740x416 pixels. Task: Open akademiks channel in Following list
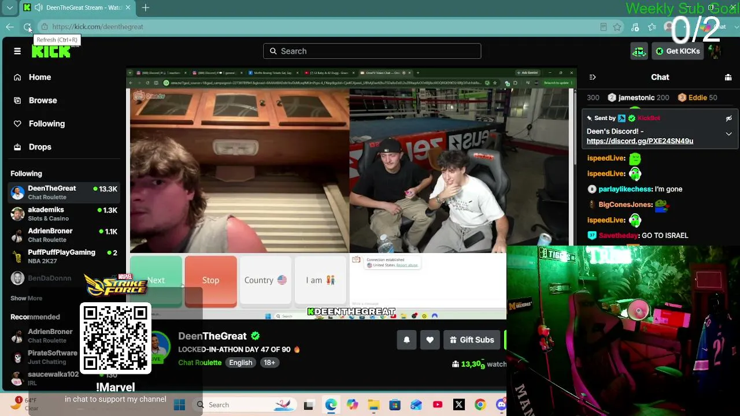(64, 214)
